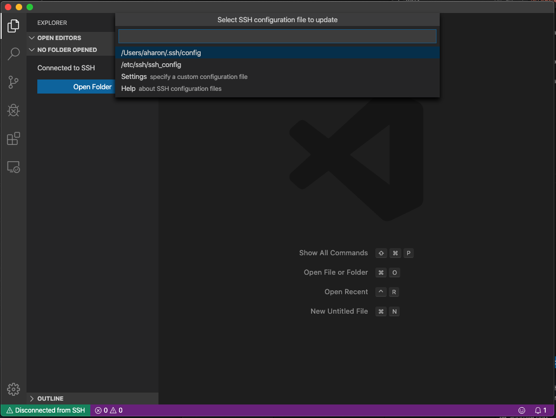Expand the Outline section

(x=92, y=399)
